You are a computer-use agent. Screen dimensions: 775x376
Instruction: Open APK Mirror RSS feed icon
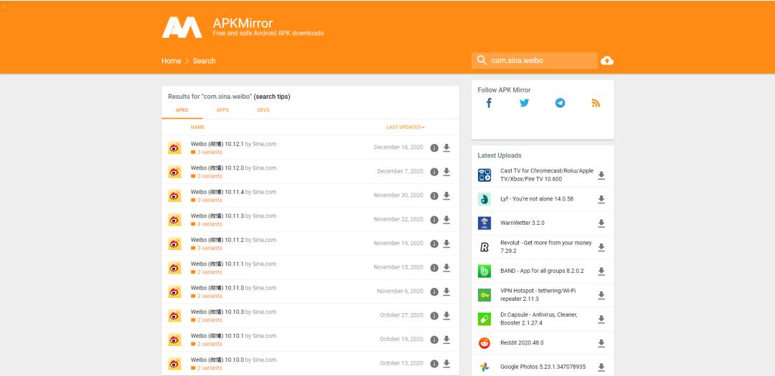596,103
